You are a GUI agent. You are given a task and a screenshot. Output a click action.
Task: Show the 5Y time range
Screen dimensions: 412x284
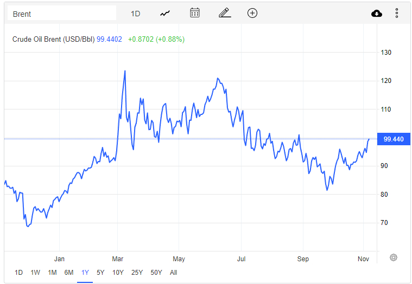click(x=100, y=273)
